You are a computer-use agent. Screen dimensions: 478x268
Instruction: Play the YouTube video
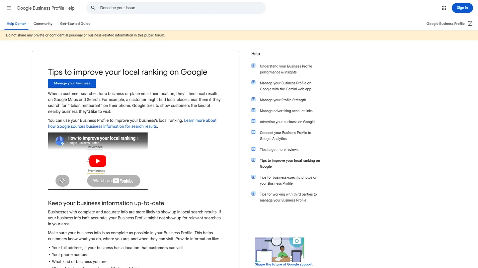(98, 161)
